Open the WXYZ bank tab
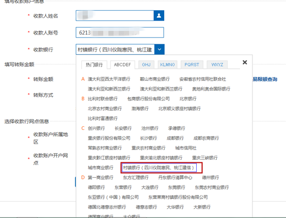Viewport: 286px width, 218px height. (x=217, y=64)
